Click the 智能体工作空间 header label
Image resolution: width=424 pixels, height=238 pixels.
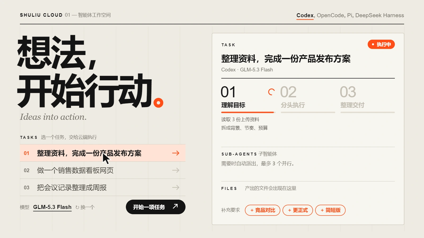click(94, 15)
